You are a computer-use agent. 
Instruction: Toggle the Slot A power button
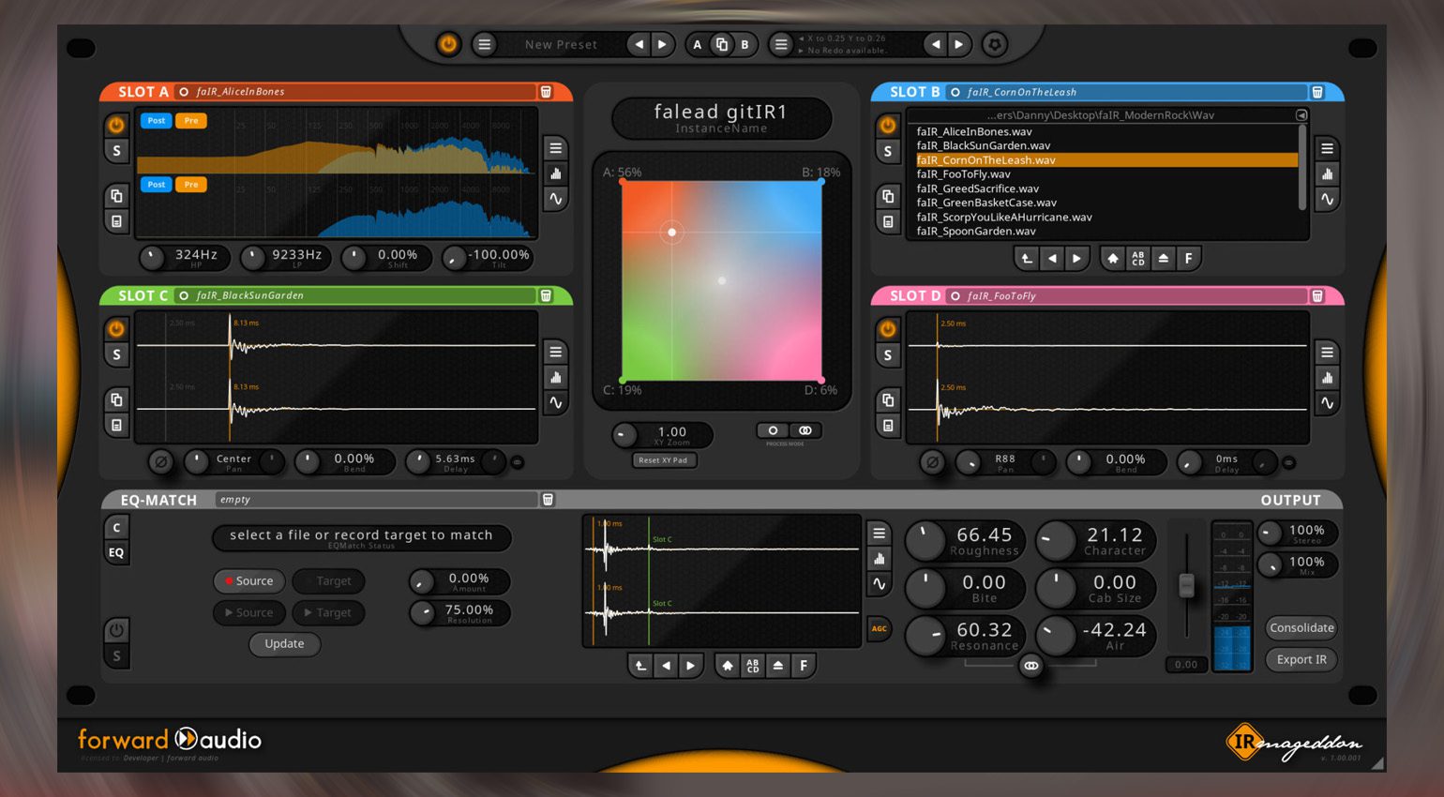[x=116, y=125]
